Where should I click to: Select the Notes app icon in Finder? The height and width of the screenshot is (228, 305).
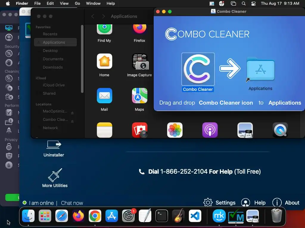105,130
